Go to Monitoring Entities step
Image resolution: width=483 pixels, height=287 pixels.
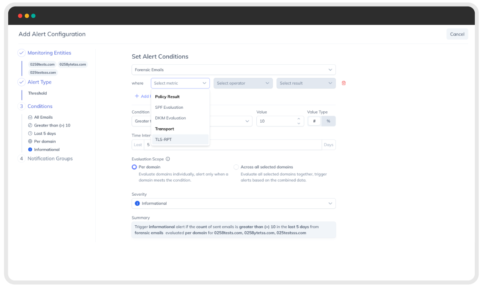[49, 53]
